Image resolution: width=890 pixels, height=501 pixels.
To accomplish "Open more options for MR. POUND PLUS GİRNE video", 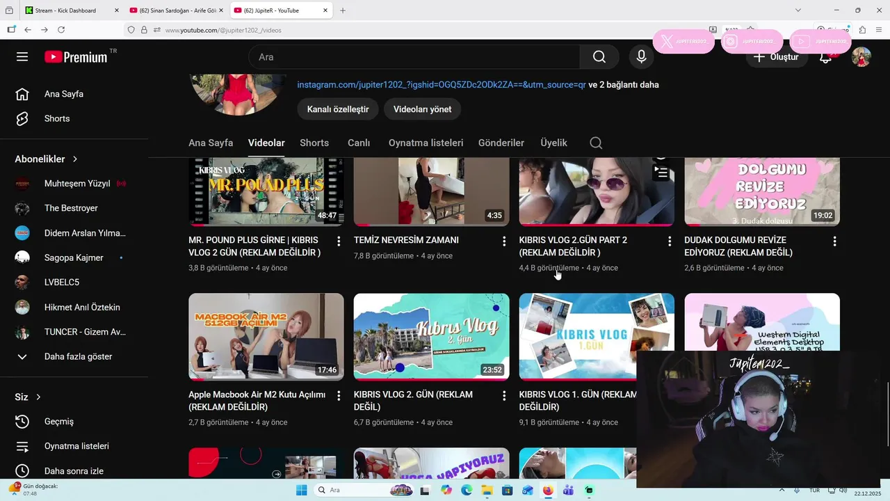I will click(339, 241).
